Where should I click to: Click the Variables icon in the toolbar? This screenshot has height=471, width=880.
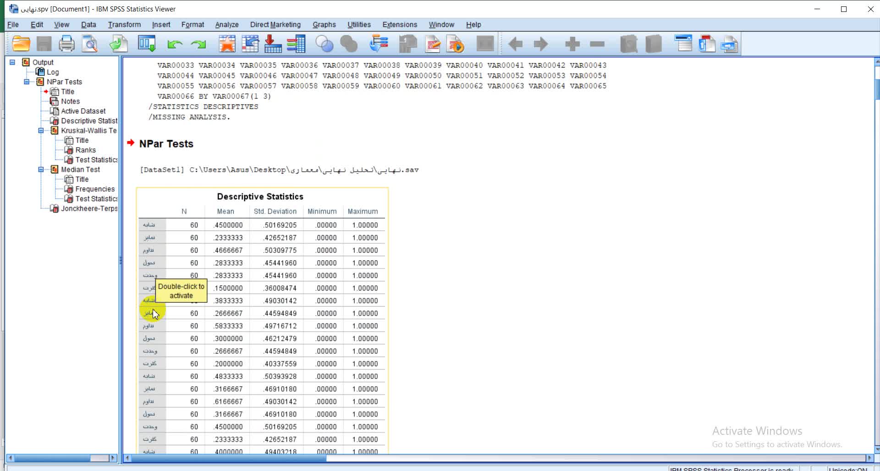coord(296,44)
